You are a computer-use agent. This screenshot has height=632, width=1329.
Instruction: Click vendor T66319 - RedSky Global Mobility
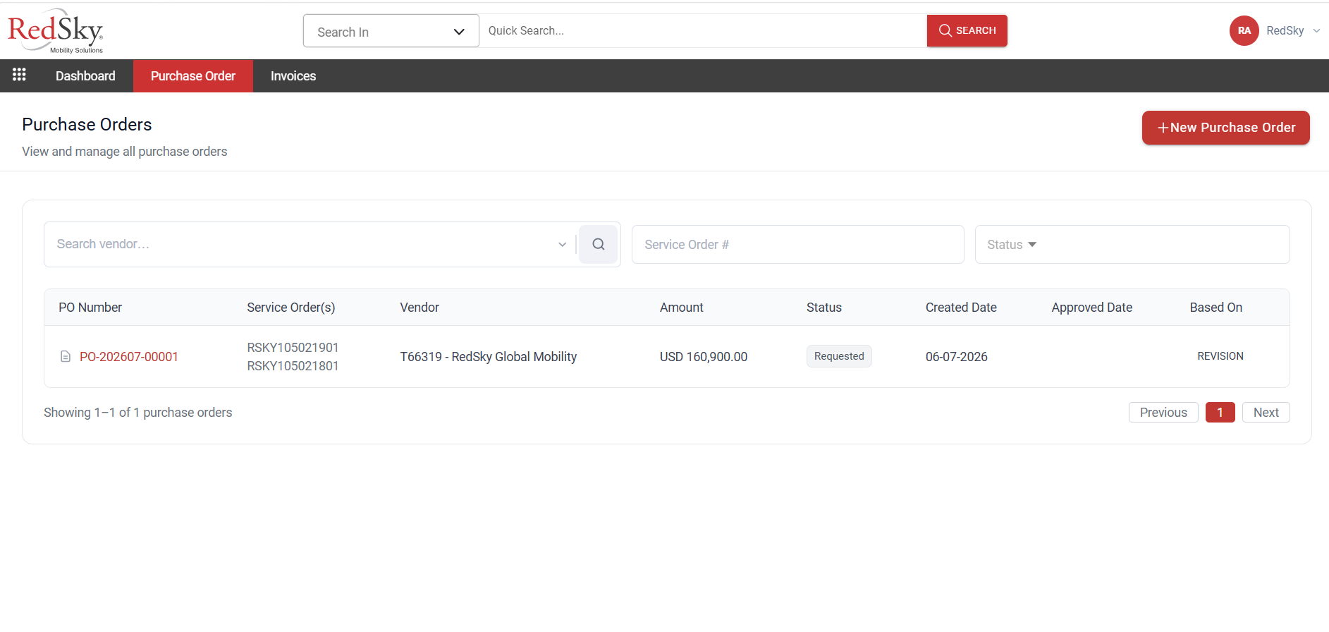(x=488, y=357)
